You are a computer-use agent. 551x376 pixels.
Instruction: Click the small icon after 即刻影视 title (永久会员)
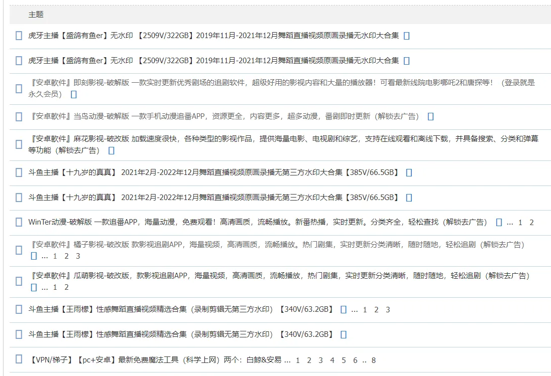click(x=73, y=94)
